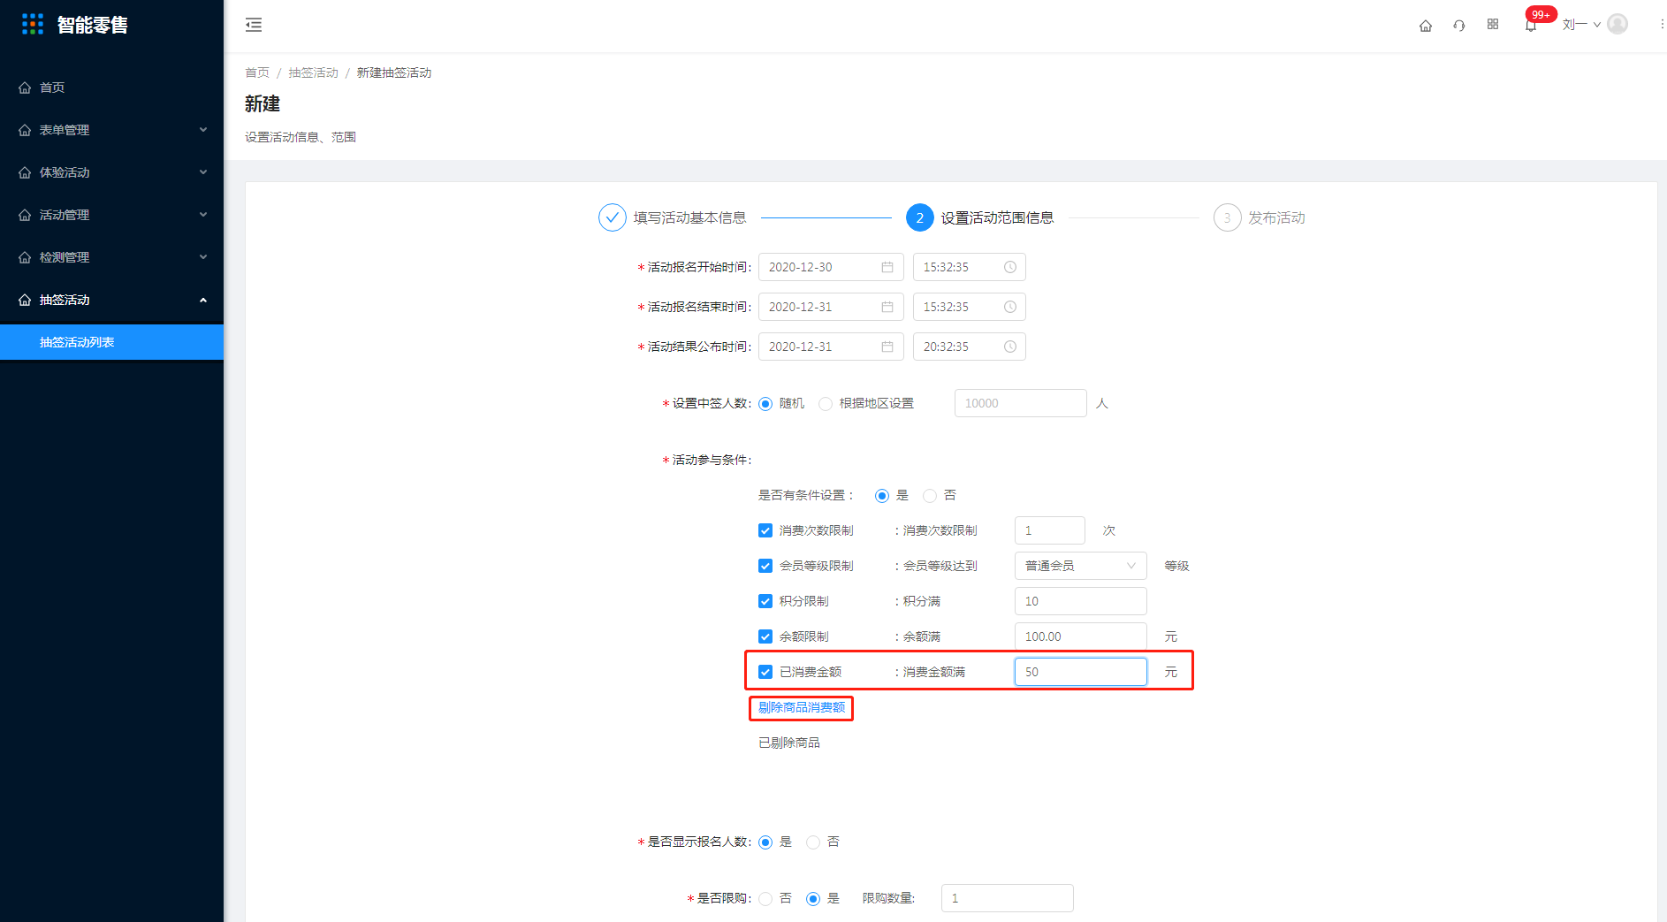Click the user avatar icon
The width and height of the screenshot is (1667, 922).
point(1618,24)
